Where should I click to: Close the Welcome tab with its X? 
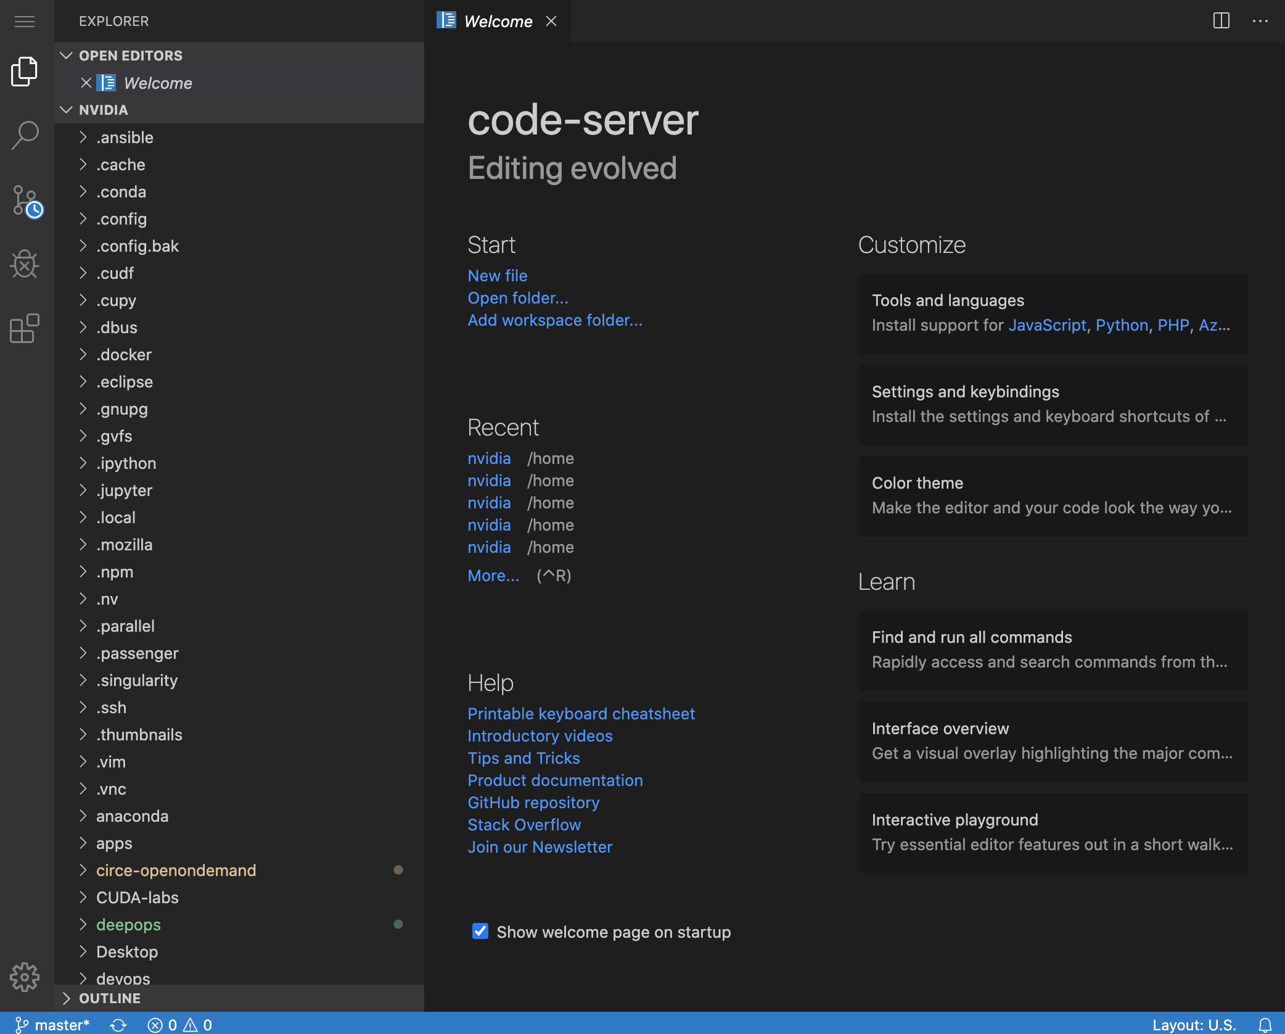click(551, 21)
